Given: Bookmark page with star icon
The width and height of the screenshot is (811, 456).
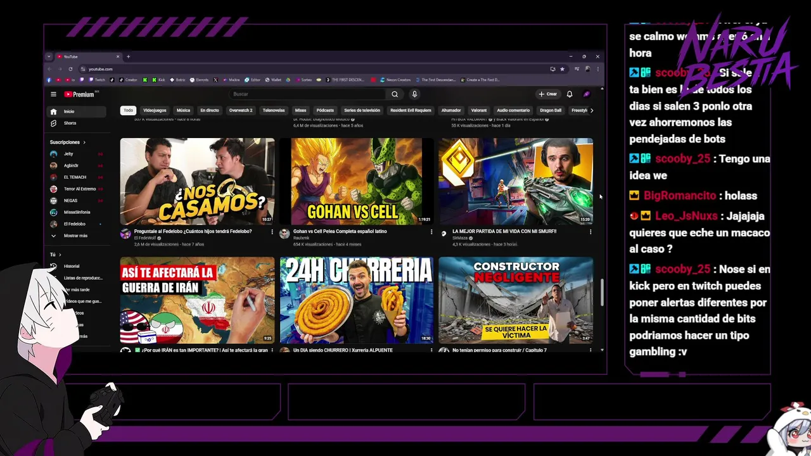Looking at the screenshot, I should (x=562, y=69).
